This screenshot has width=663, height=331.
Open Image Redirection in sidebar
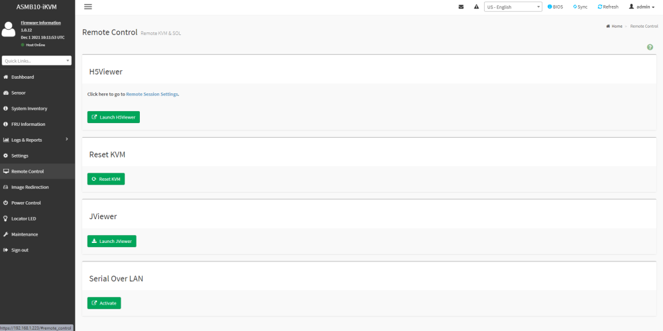(x=37, y=187)
